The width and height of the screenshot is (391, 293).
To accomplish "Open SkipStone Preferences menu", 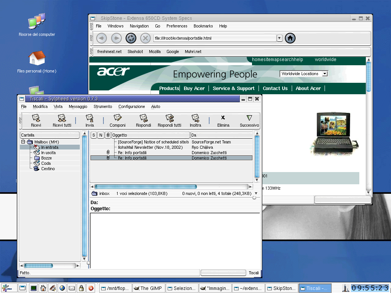I will (177, 26).
